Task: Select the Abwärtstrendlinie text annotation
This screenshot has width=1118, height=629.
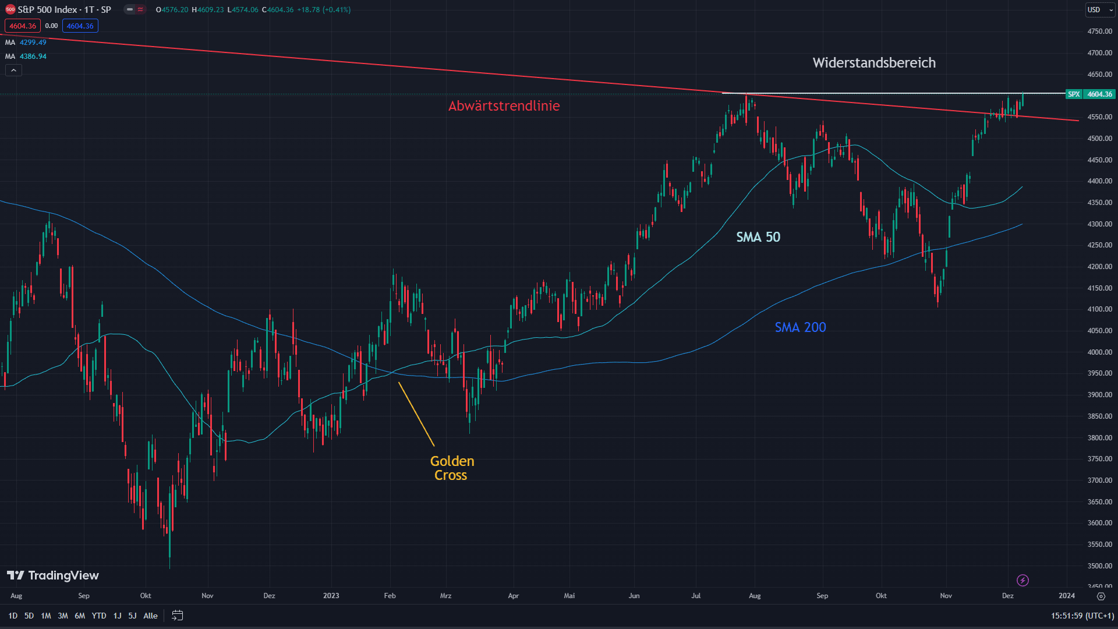Action: point(504,106)
